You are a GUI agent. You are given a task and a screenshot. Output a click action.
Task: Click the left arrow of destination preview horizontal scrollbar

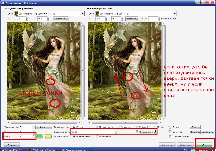[90, 122]
